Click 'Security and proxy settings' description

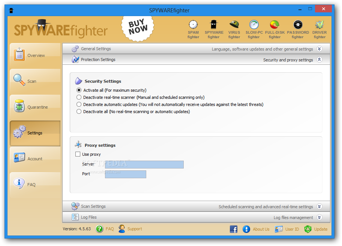pyautogui.click(x=288, y=60)
